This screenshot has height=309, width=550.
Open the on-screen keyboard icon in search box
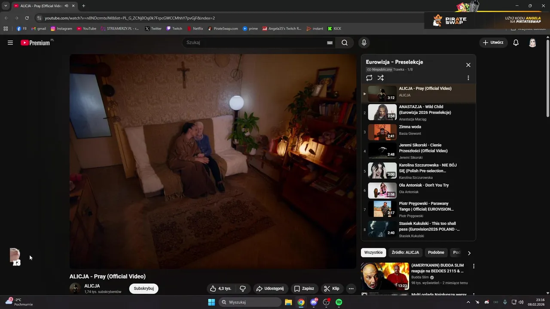pos(330,42)
